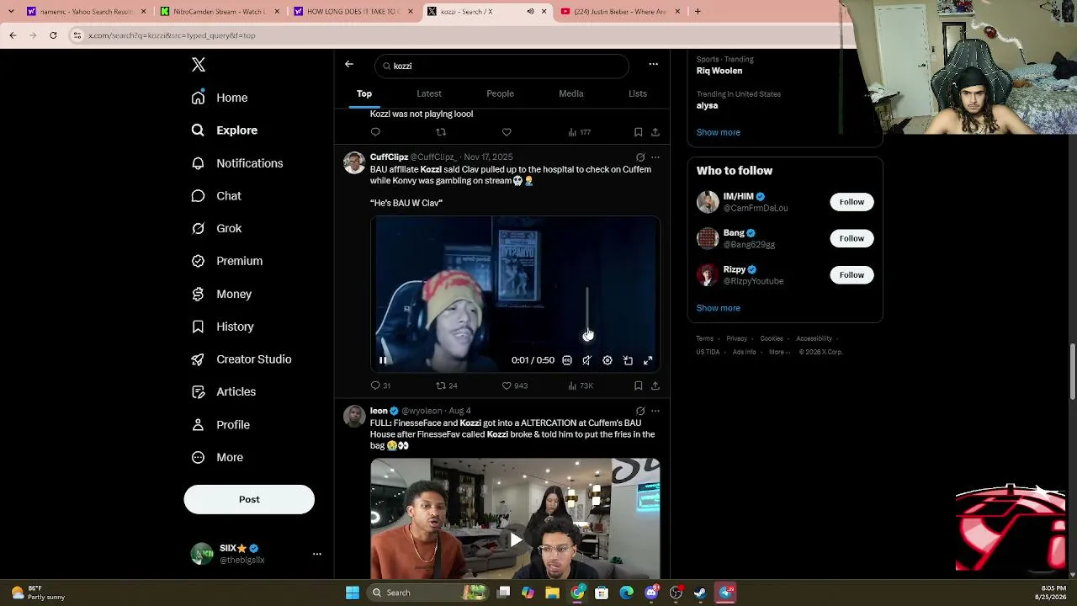
Task: Enter fullscreen on the CuffClipz video
Action: click(x=648, y=360)
